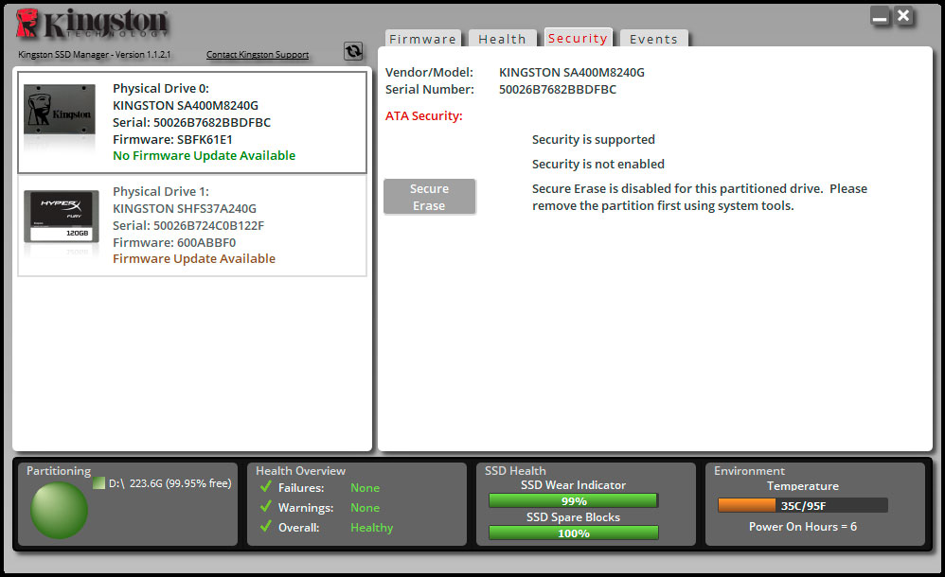Minimize the SSD Manager window
Screen dimensions: 945x577
pos(880,16)
